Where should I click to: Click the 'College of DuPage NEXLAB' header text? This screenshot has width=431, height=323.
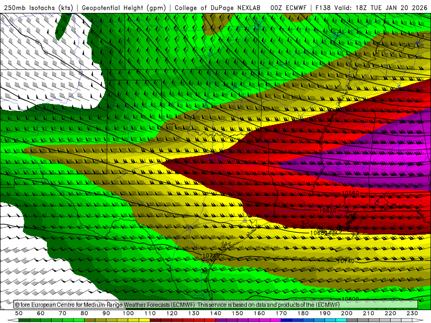(x=218, y=8)
